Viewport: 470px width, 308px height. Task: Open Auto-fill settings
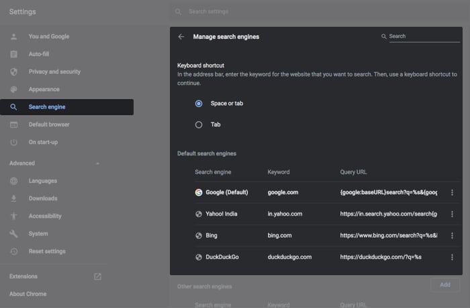[x=39, y=54]
